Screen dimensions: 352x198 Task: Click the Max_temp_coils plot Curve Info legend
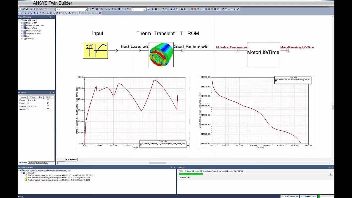(163, 144)
